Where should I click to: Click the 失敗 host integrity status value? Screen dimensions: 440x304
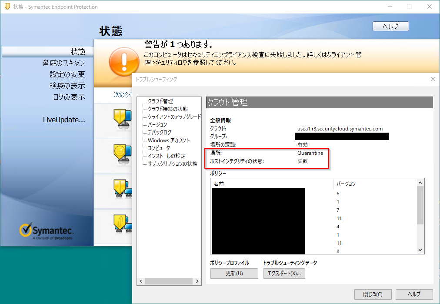pos(303,161)
